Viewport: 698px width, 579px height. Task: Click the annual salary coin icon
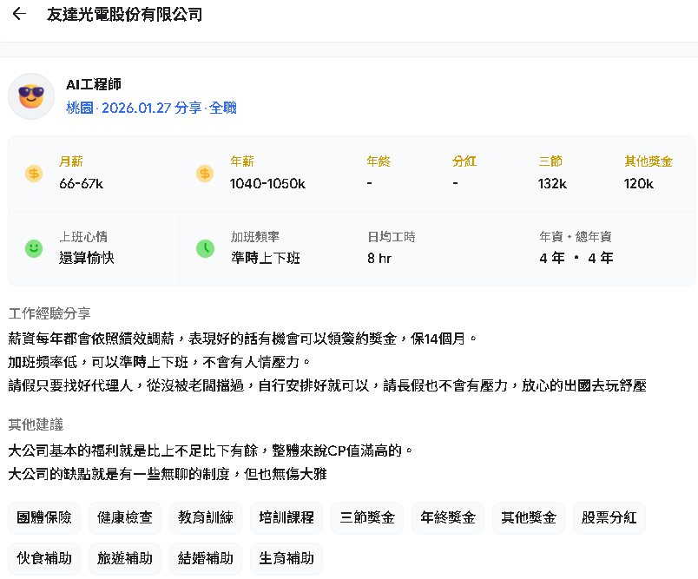point(205,173)
